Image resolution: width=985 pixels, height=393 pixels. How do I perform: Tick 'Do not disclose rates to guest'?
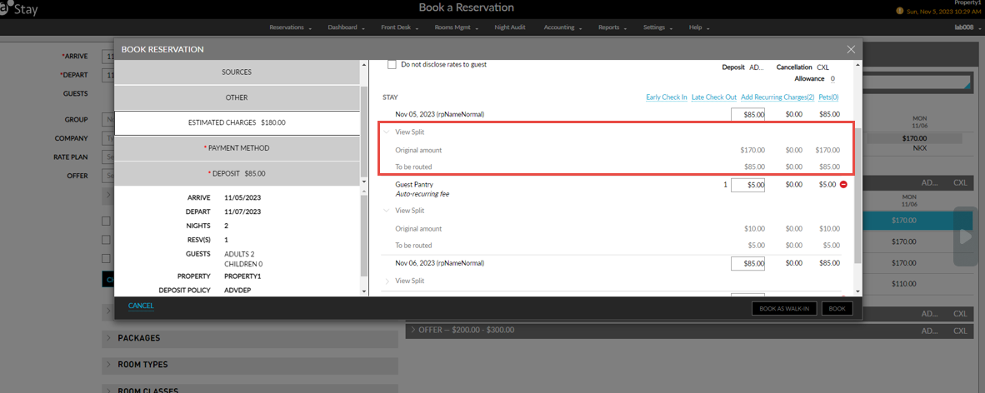(x=392, y=64)
